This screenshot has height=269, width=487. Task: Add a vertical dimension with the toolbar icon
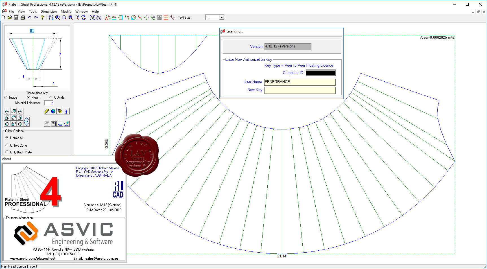(121, 18)
